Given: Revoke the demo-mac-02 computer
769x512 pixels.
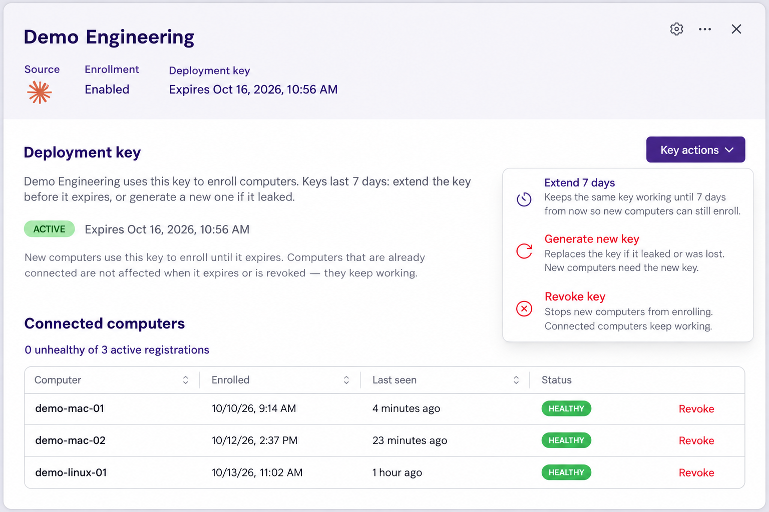Looking at the screenshot, I should click(x=696, y=440).
